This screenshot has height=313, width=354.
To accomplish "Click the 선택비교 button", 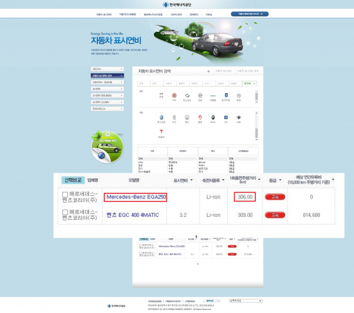I will point(73,180).
